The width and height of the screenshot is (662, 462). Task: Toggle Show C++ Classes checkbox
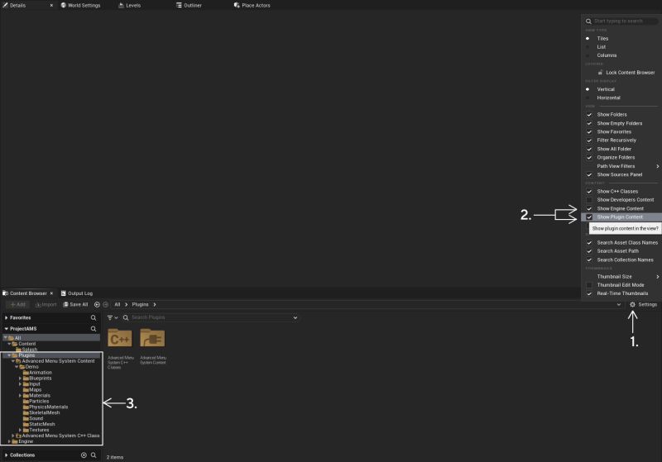[x=589, y=192]
